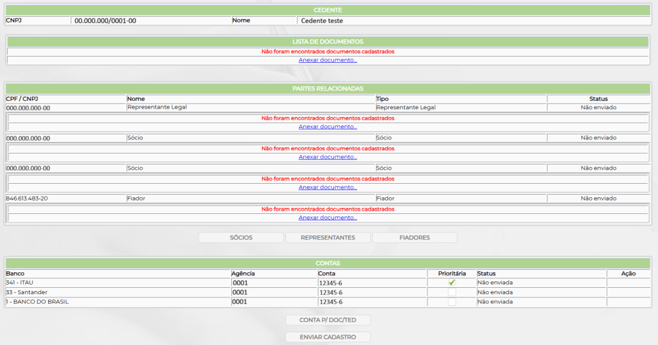This screenshot has width=658, height=345.
Task: Click Não enviado status in Fiador row
Action: (x=598, y=198)
